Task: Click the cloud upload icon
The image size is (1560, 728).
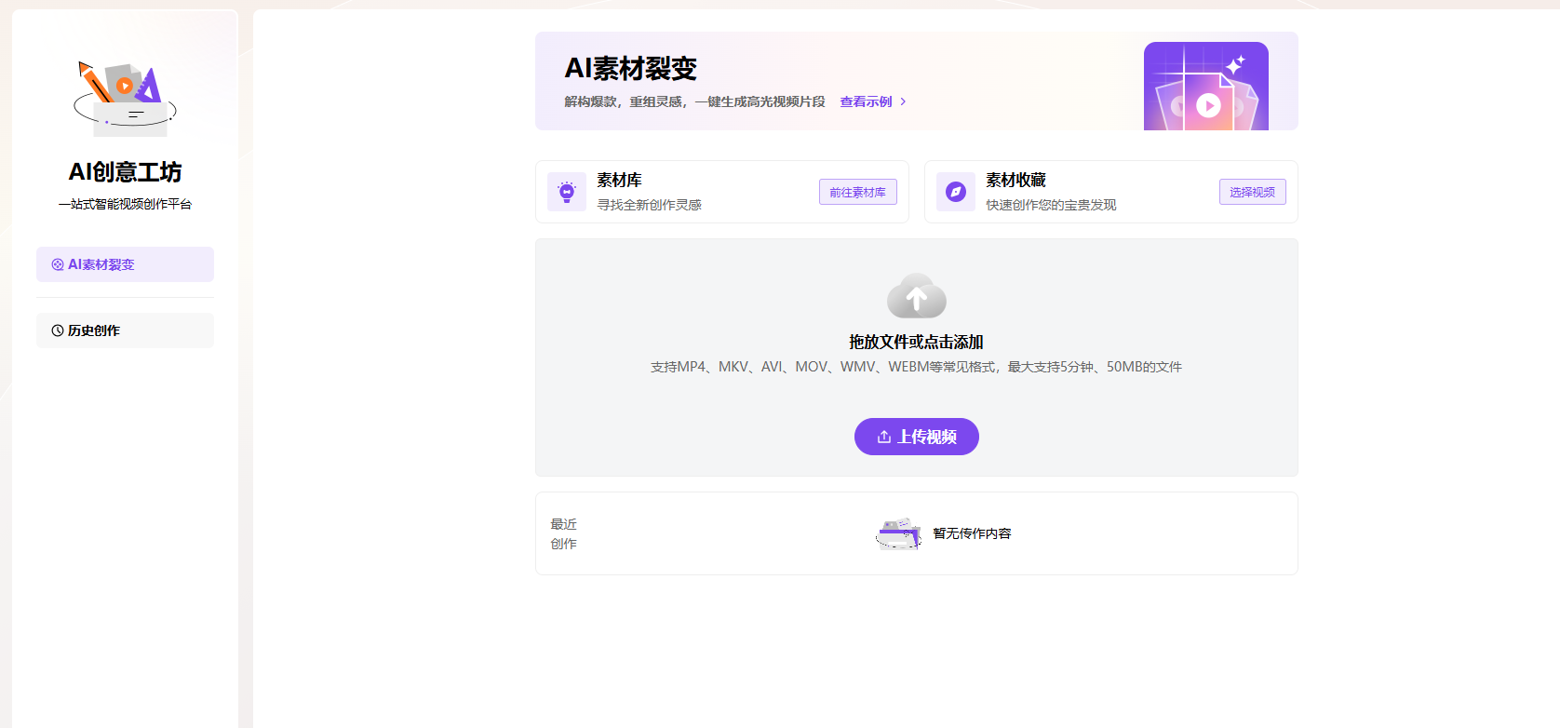Action: tap(917, 296)
